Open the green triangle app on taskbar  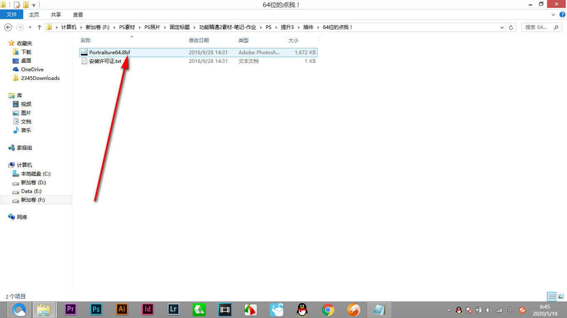pos(199,309)
